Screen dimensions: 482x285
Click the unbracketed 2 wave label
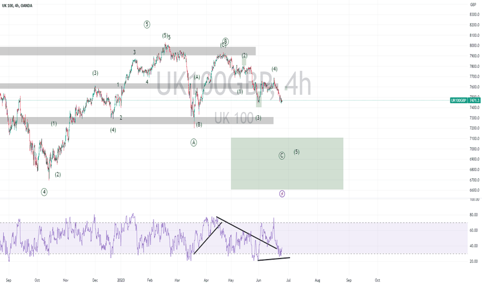point(121,118)
